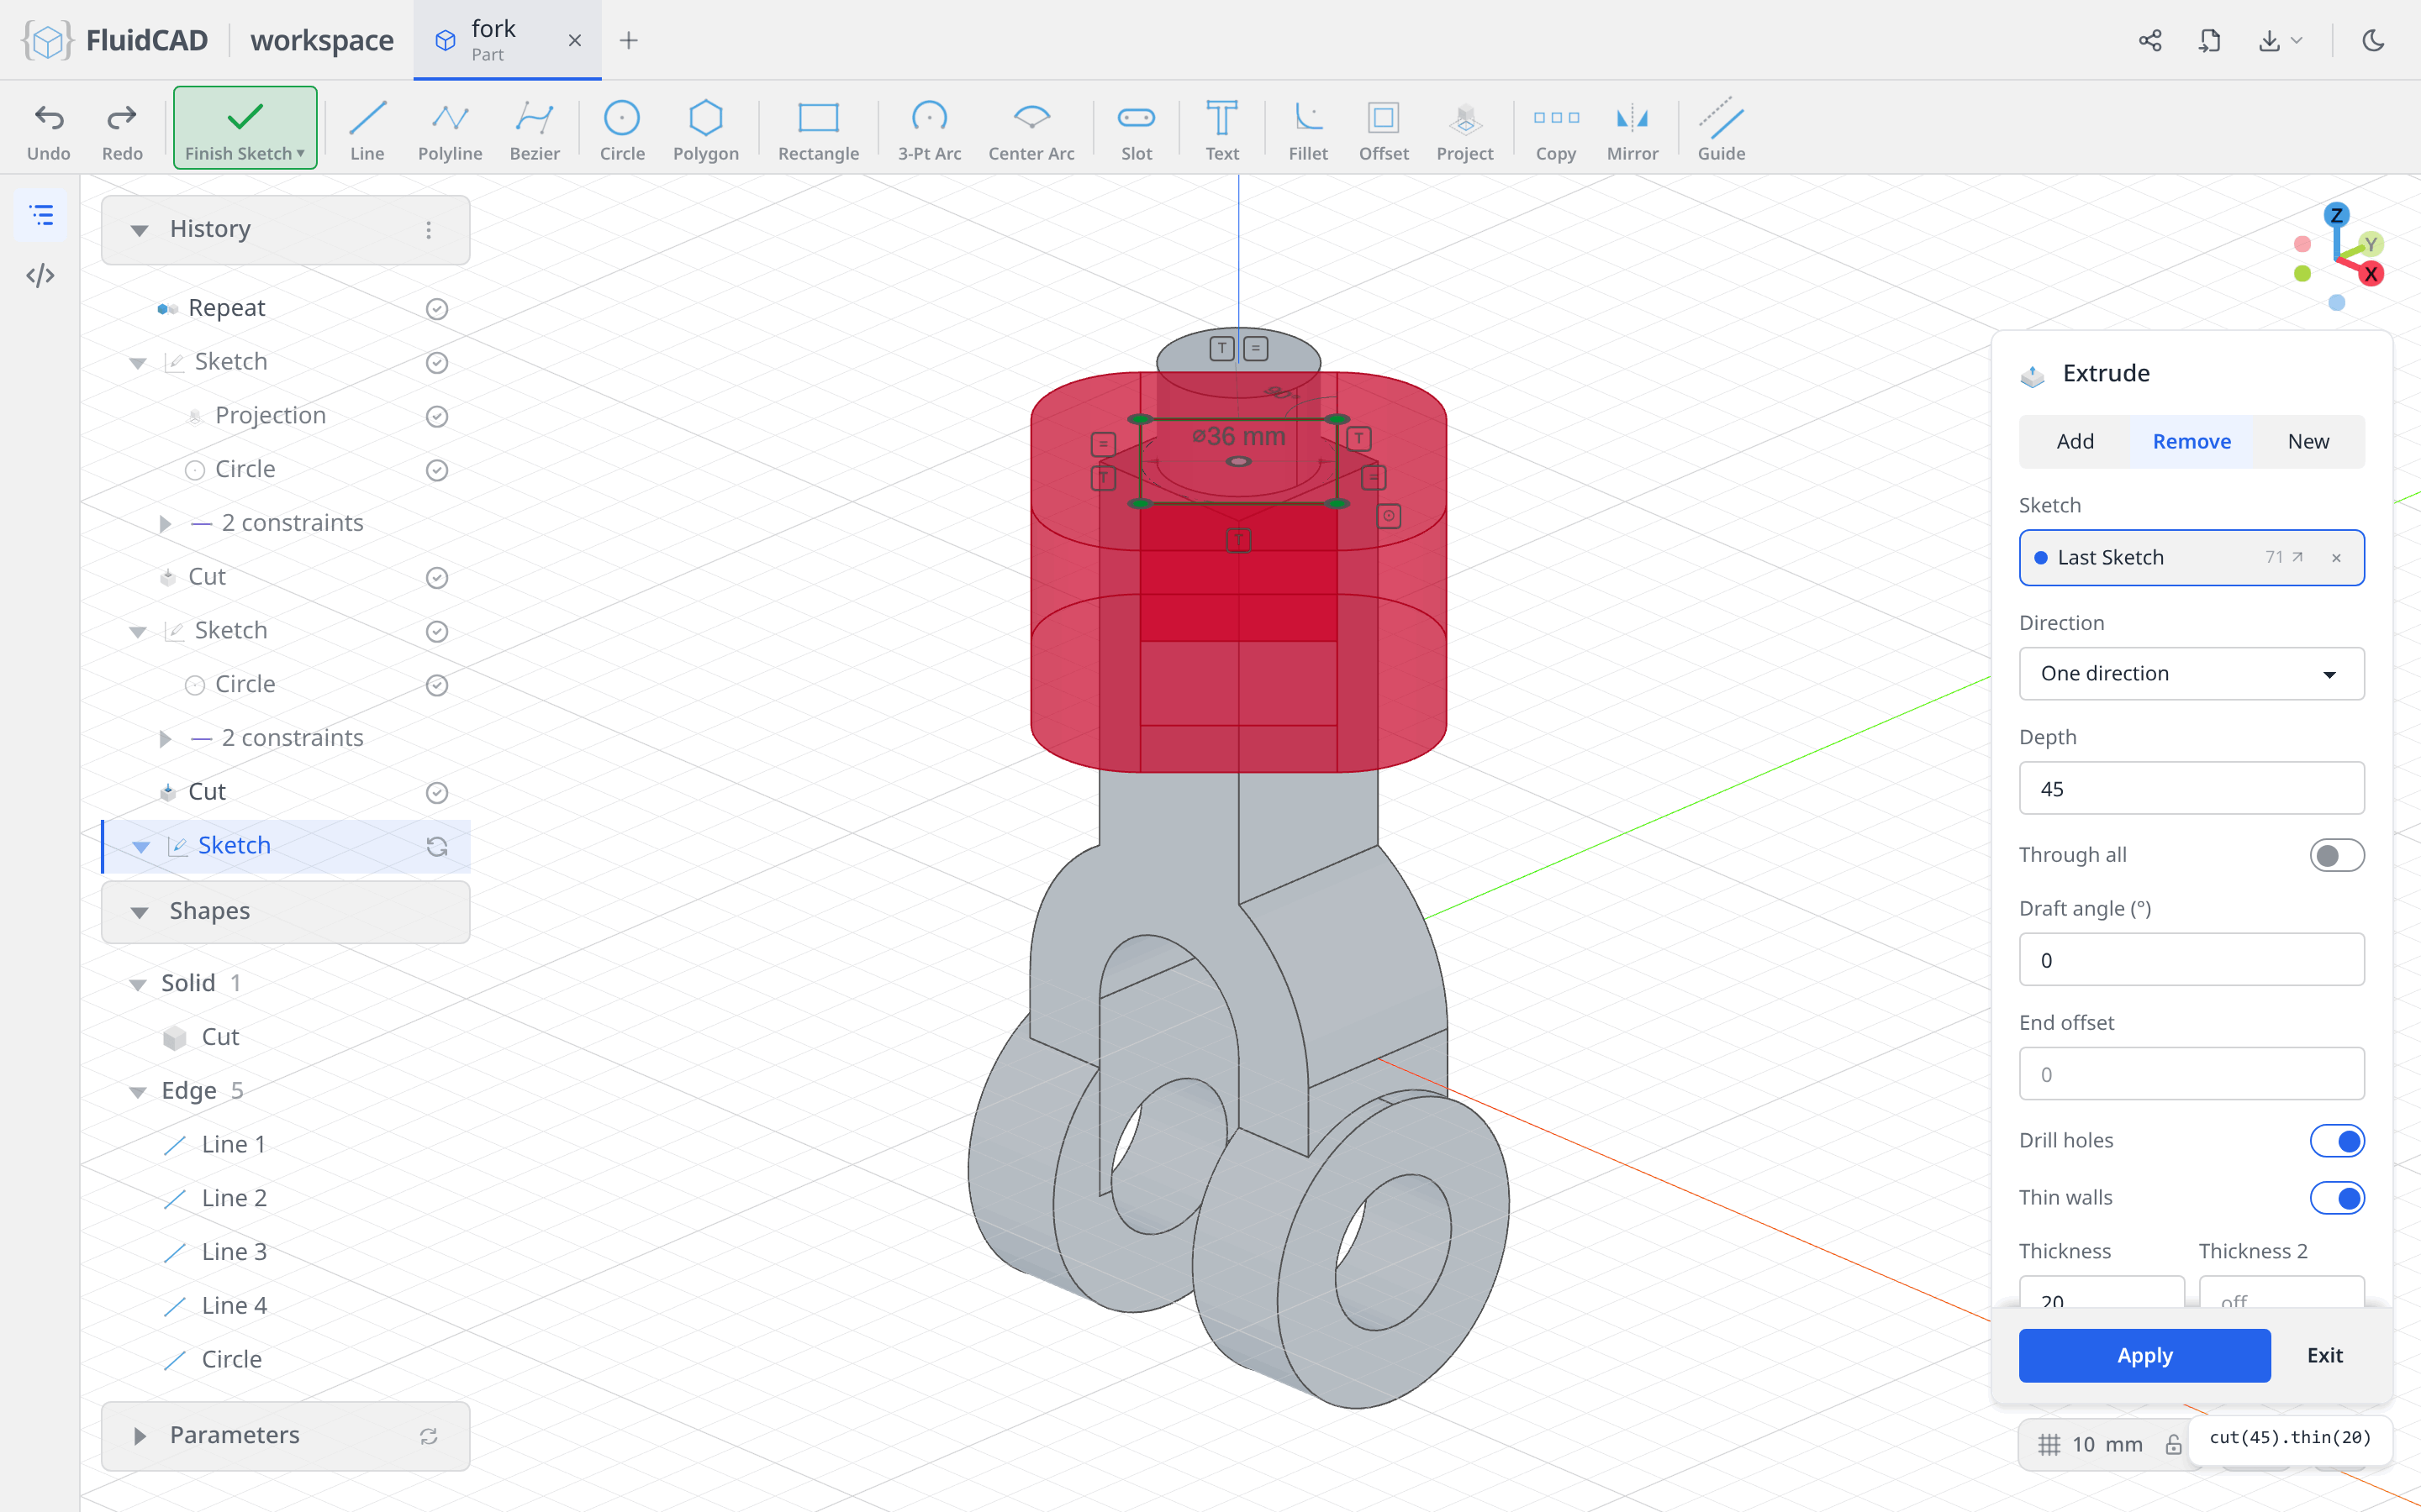
Task: Select the Slot tool
Action: click(1136, 130)
